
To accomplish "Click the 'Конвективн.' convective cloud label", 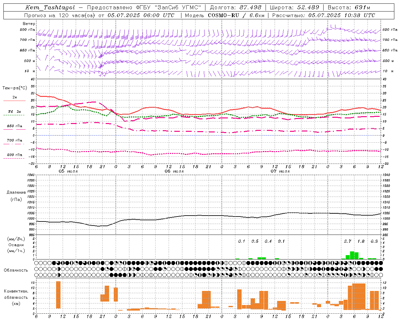I will (x=16, y=291).
